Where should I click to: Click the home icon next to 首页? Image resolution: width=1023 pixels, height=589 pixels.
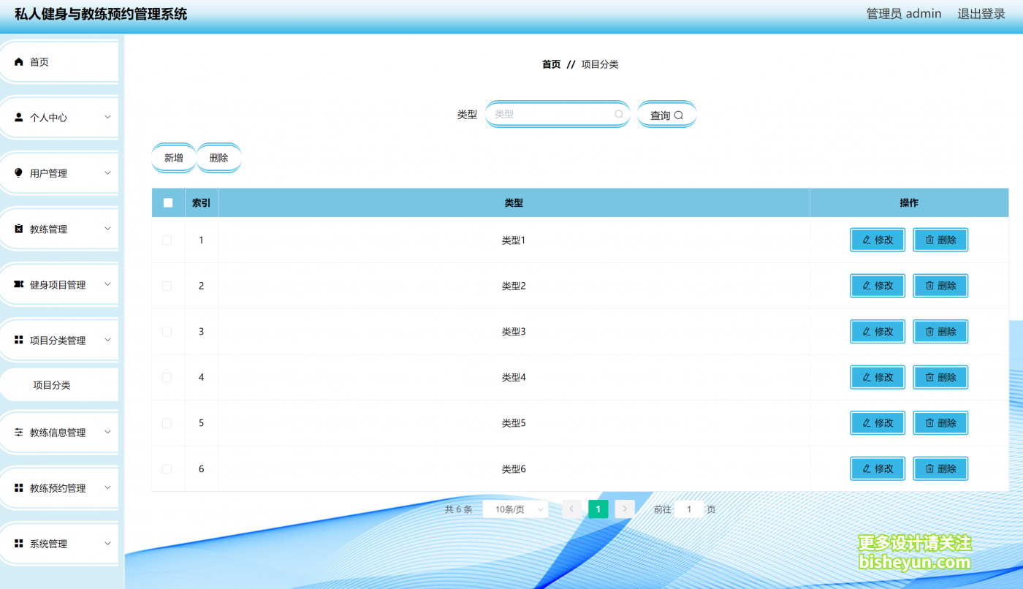[x=18, y=62]
